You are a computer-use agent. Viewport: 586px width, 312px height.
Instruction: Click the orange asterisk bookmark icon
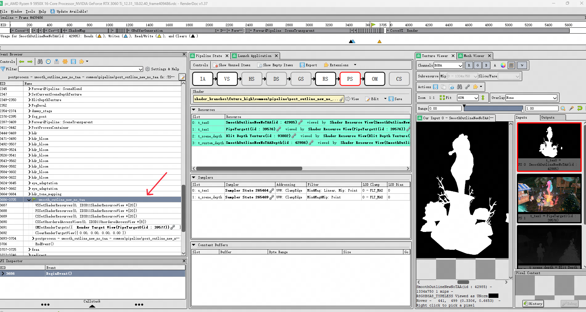[65, 62]
